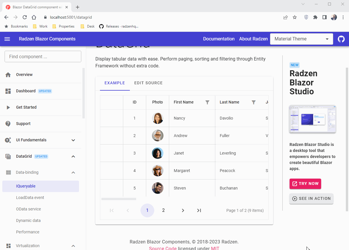Open the Material Theme dropdown

point(302,39)
